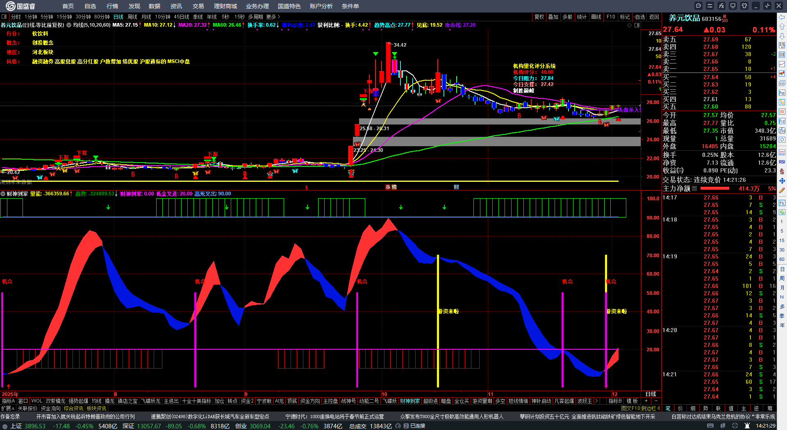Click the diamond icon at chart top right
The height and width of the screenshot is (430, 787).
(x=630, y=25)
